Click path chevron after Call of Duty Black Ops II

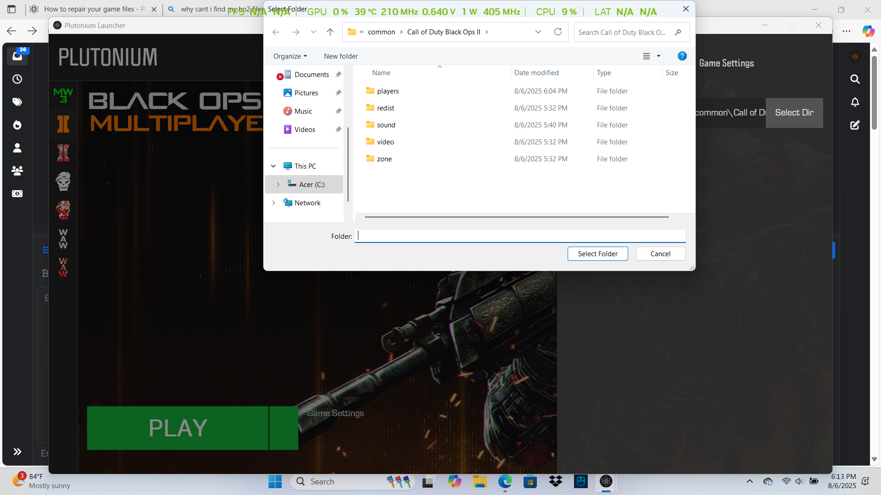(487, 32)
